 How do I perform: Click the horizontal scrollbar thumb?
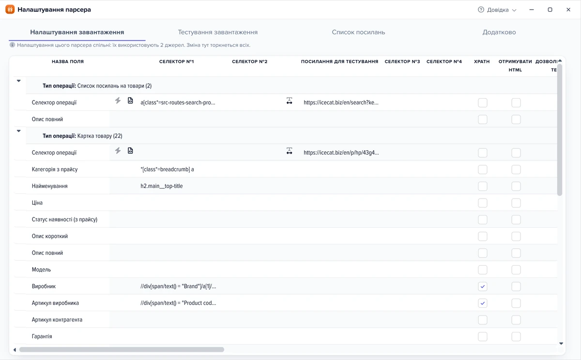[122, 349]
